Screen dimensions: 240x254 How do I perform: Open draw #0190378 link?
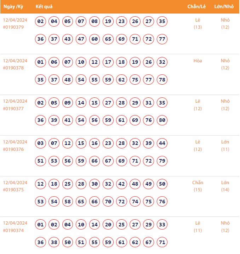point(13,68)
